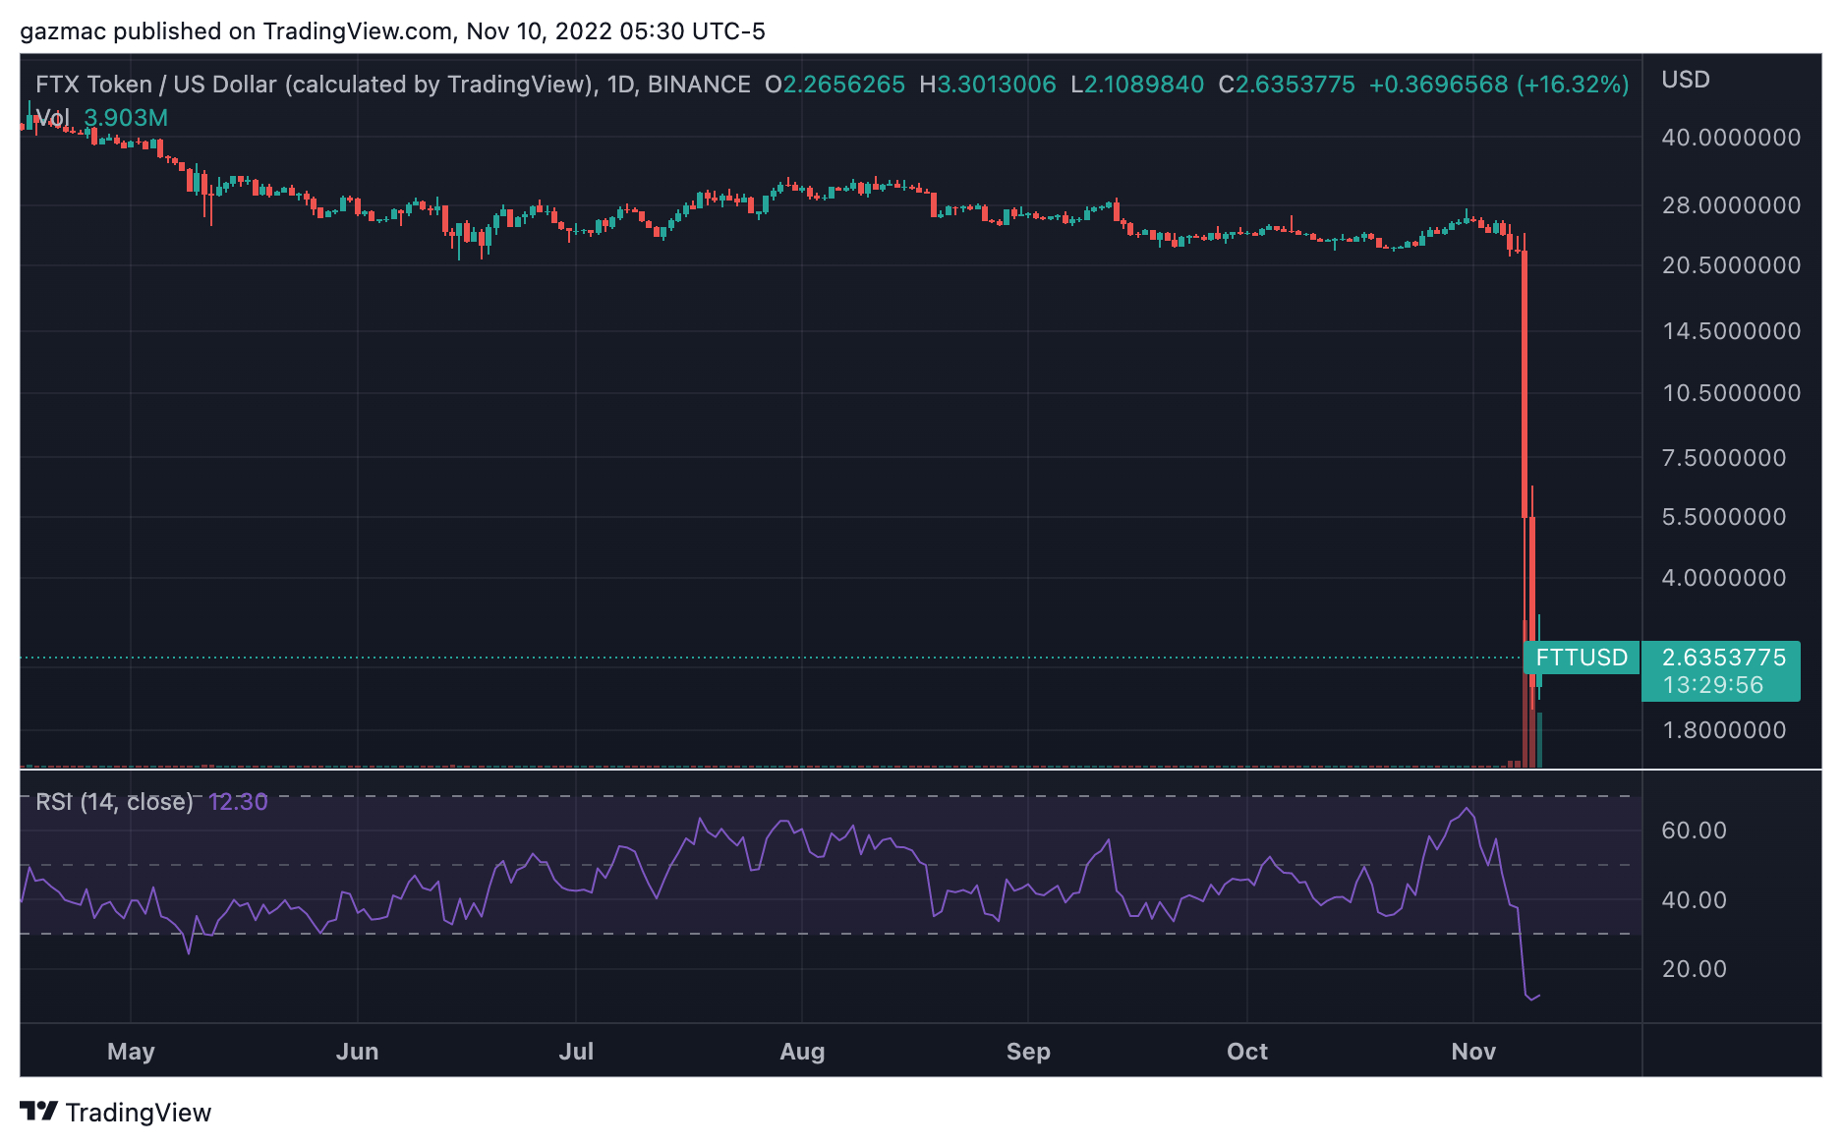Click the May label on time axis
This screenshot has height=1146, width=1842.
[131, 1052]
